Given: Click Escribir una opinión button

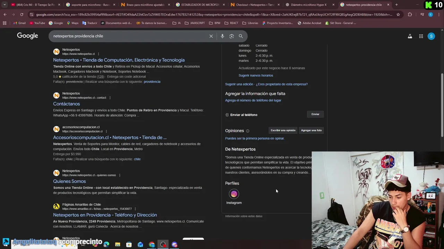Looking at the screenshot, I should (x=283, y=130).
